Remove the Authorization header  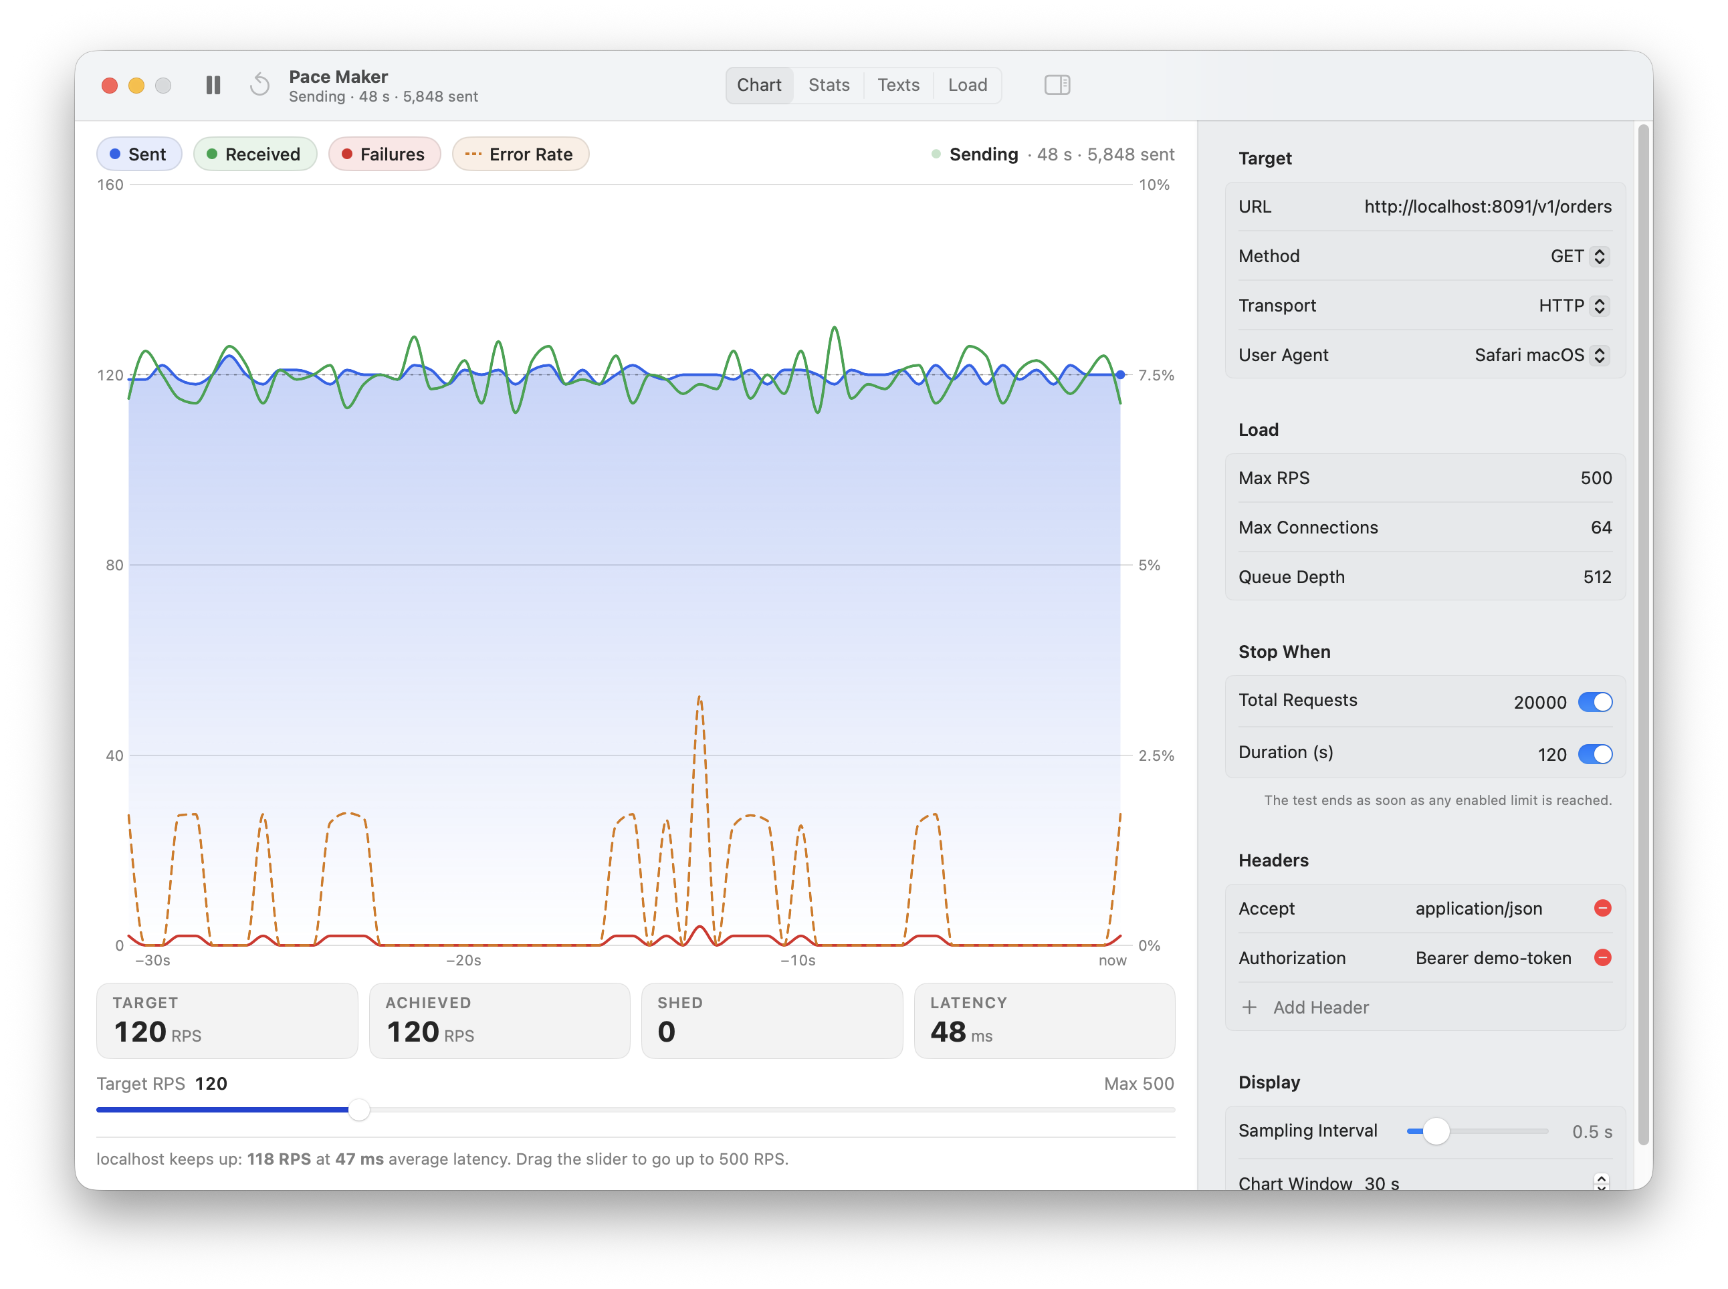click(x=1602, y=957)
